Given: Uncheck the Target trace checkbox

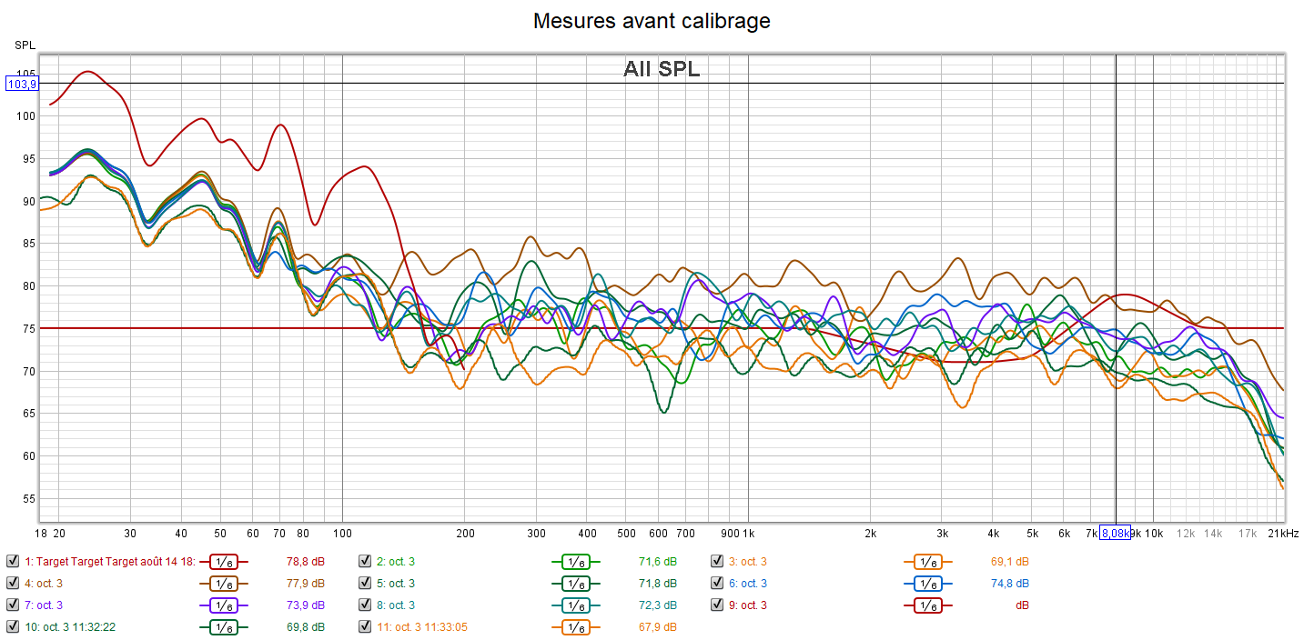Looking at the screenshot, I should tap(12, 561).
